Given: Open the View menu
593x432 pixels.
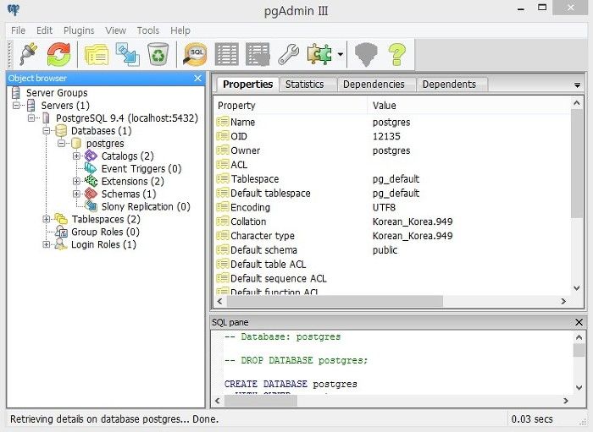Looking at the screenshot, I should pyautogui.click(x=115, y=30).
